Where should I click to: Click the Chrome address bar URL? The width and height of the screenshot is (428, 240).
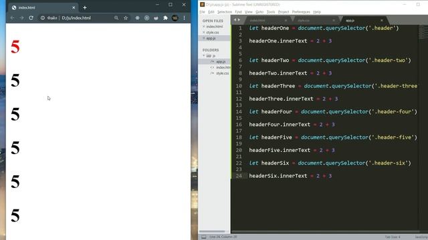tap(76, 18)
